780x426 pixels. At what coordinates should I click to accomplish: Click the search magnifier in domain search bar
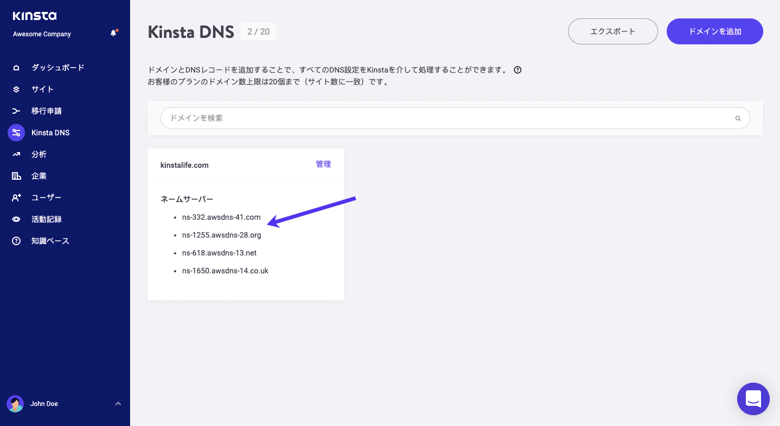click(737, 117)
